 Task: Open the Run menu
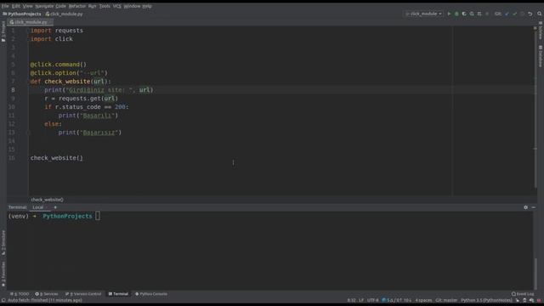click(92, 6)
